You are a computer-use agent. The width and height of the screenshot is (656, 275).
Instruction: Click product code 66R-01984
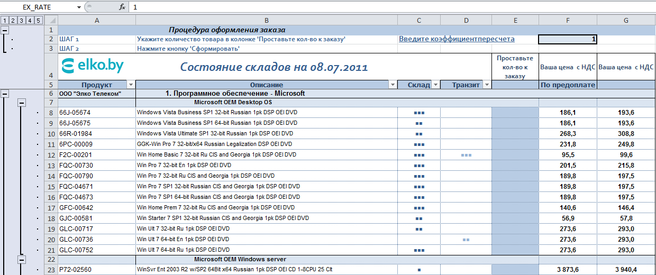tap(75, 134)
